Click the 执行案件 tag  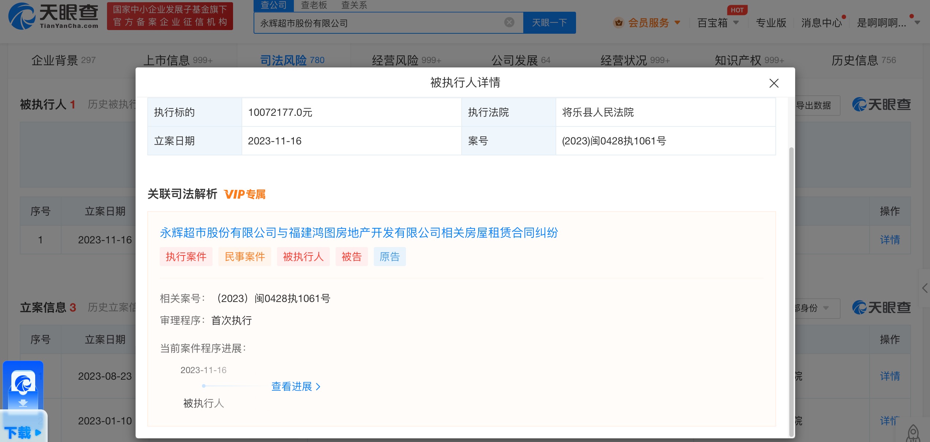(x=186, y=257)
